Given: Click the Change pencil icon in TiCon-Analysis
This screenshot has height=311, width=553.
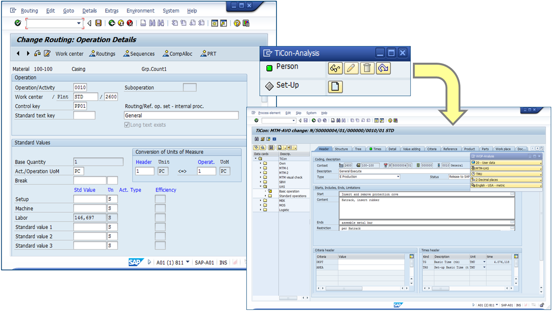Looking at the screenshot, I should coord(351,68).
